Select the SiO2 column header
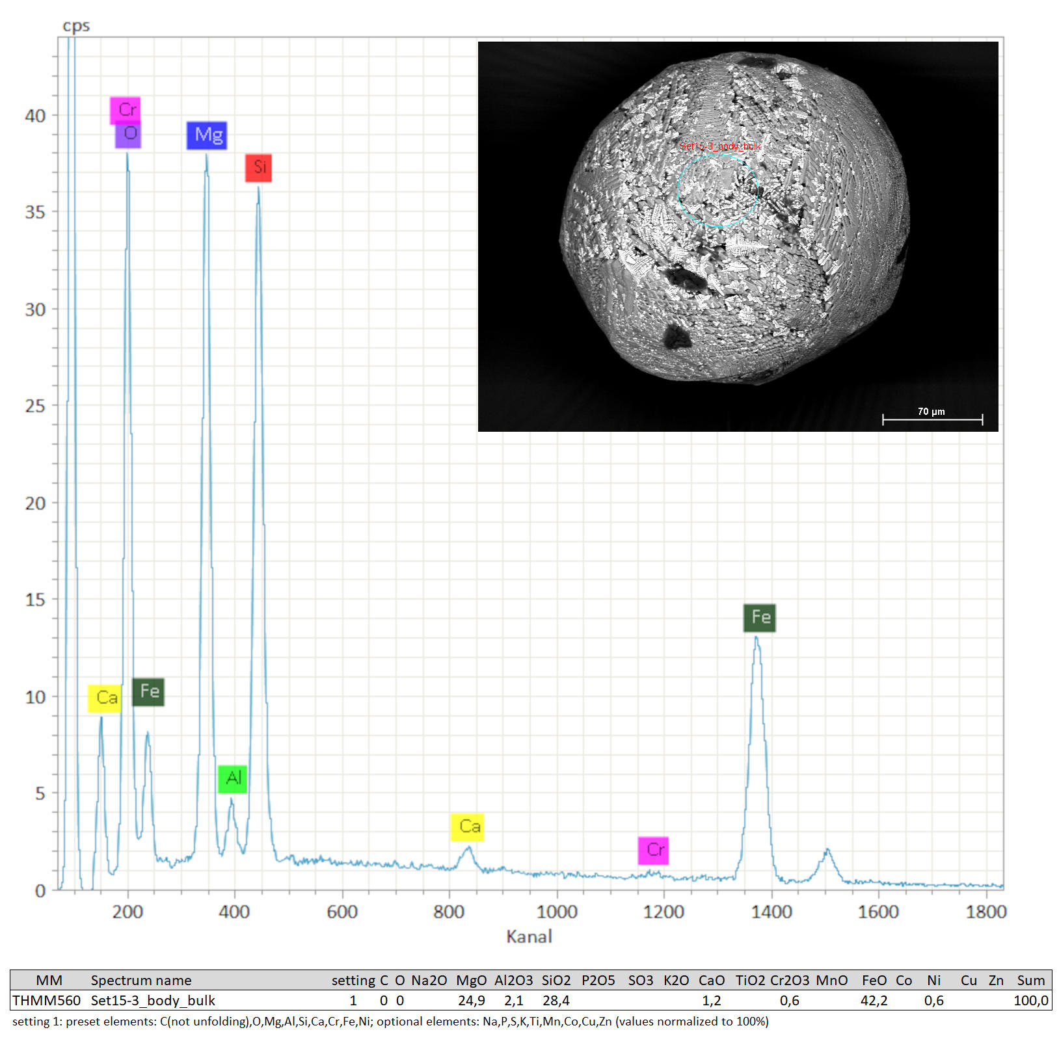 556,980
